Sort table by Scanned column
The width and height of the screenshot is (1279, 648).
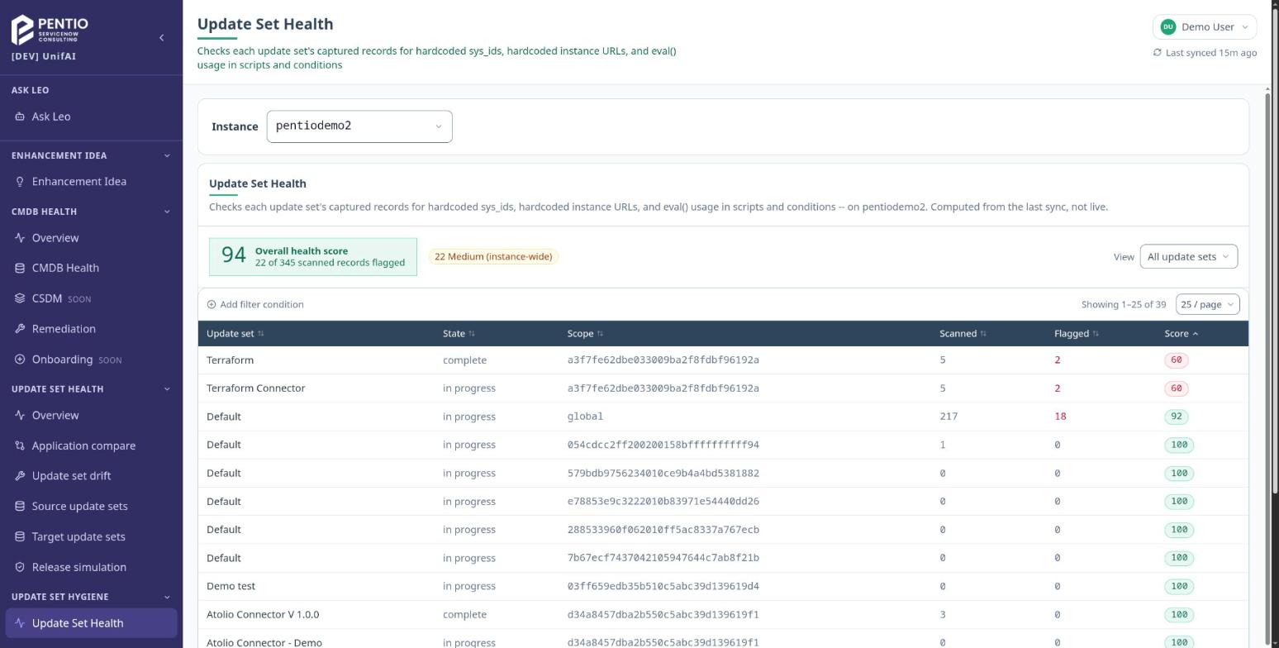click(963, 334)
